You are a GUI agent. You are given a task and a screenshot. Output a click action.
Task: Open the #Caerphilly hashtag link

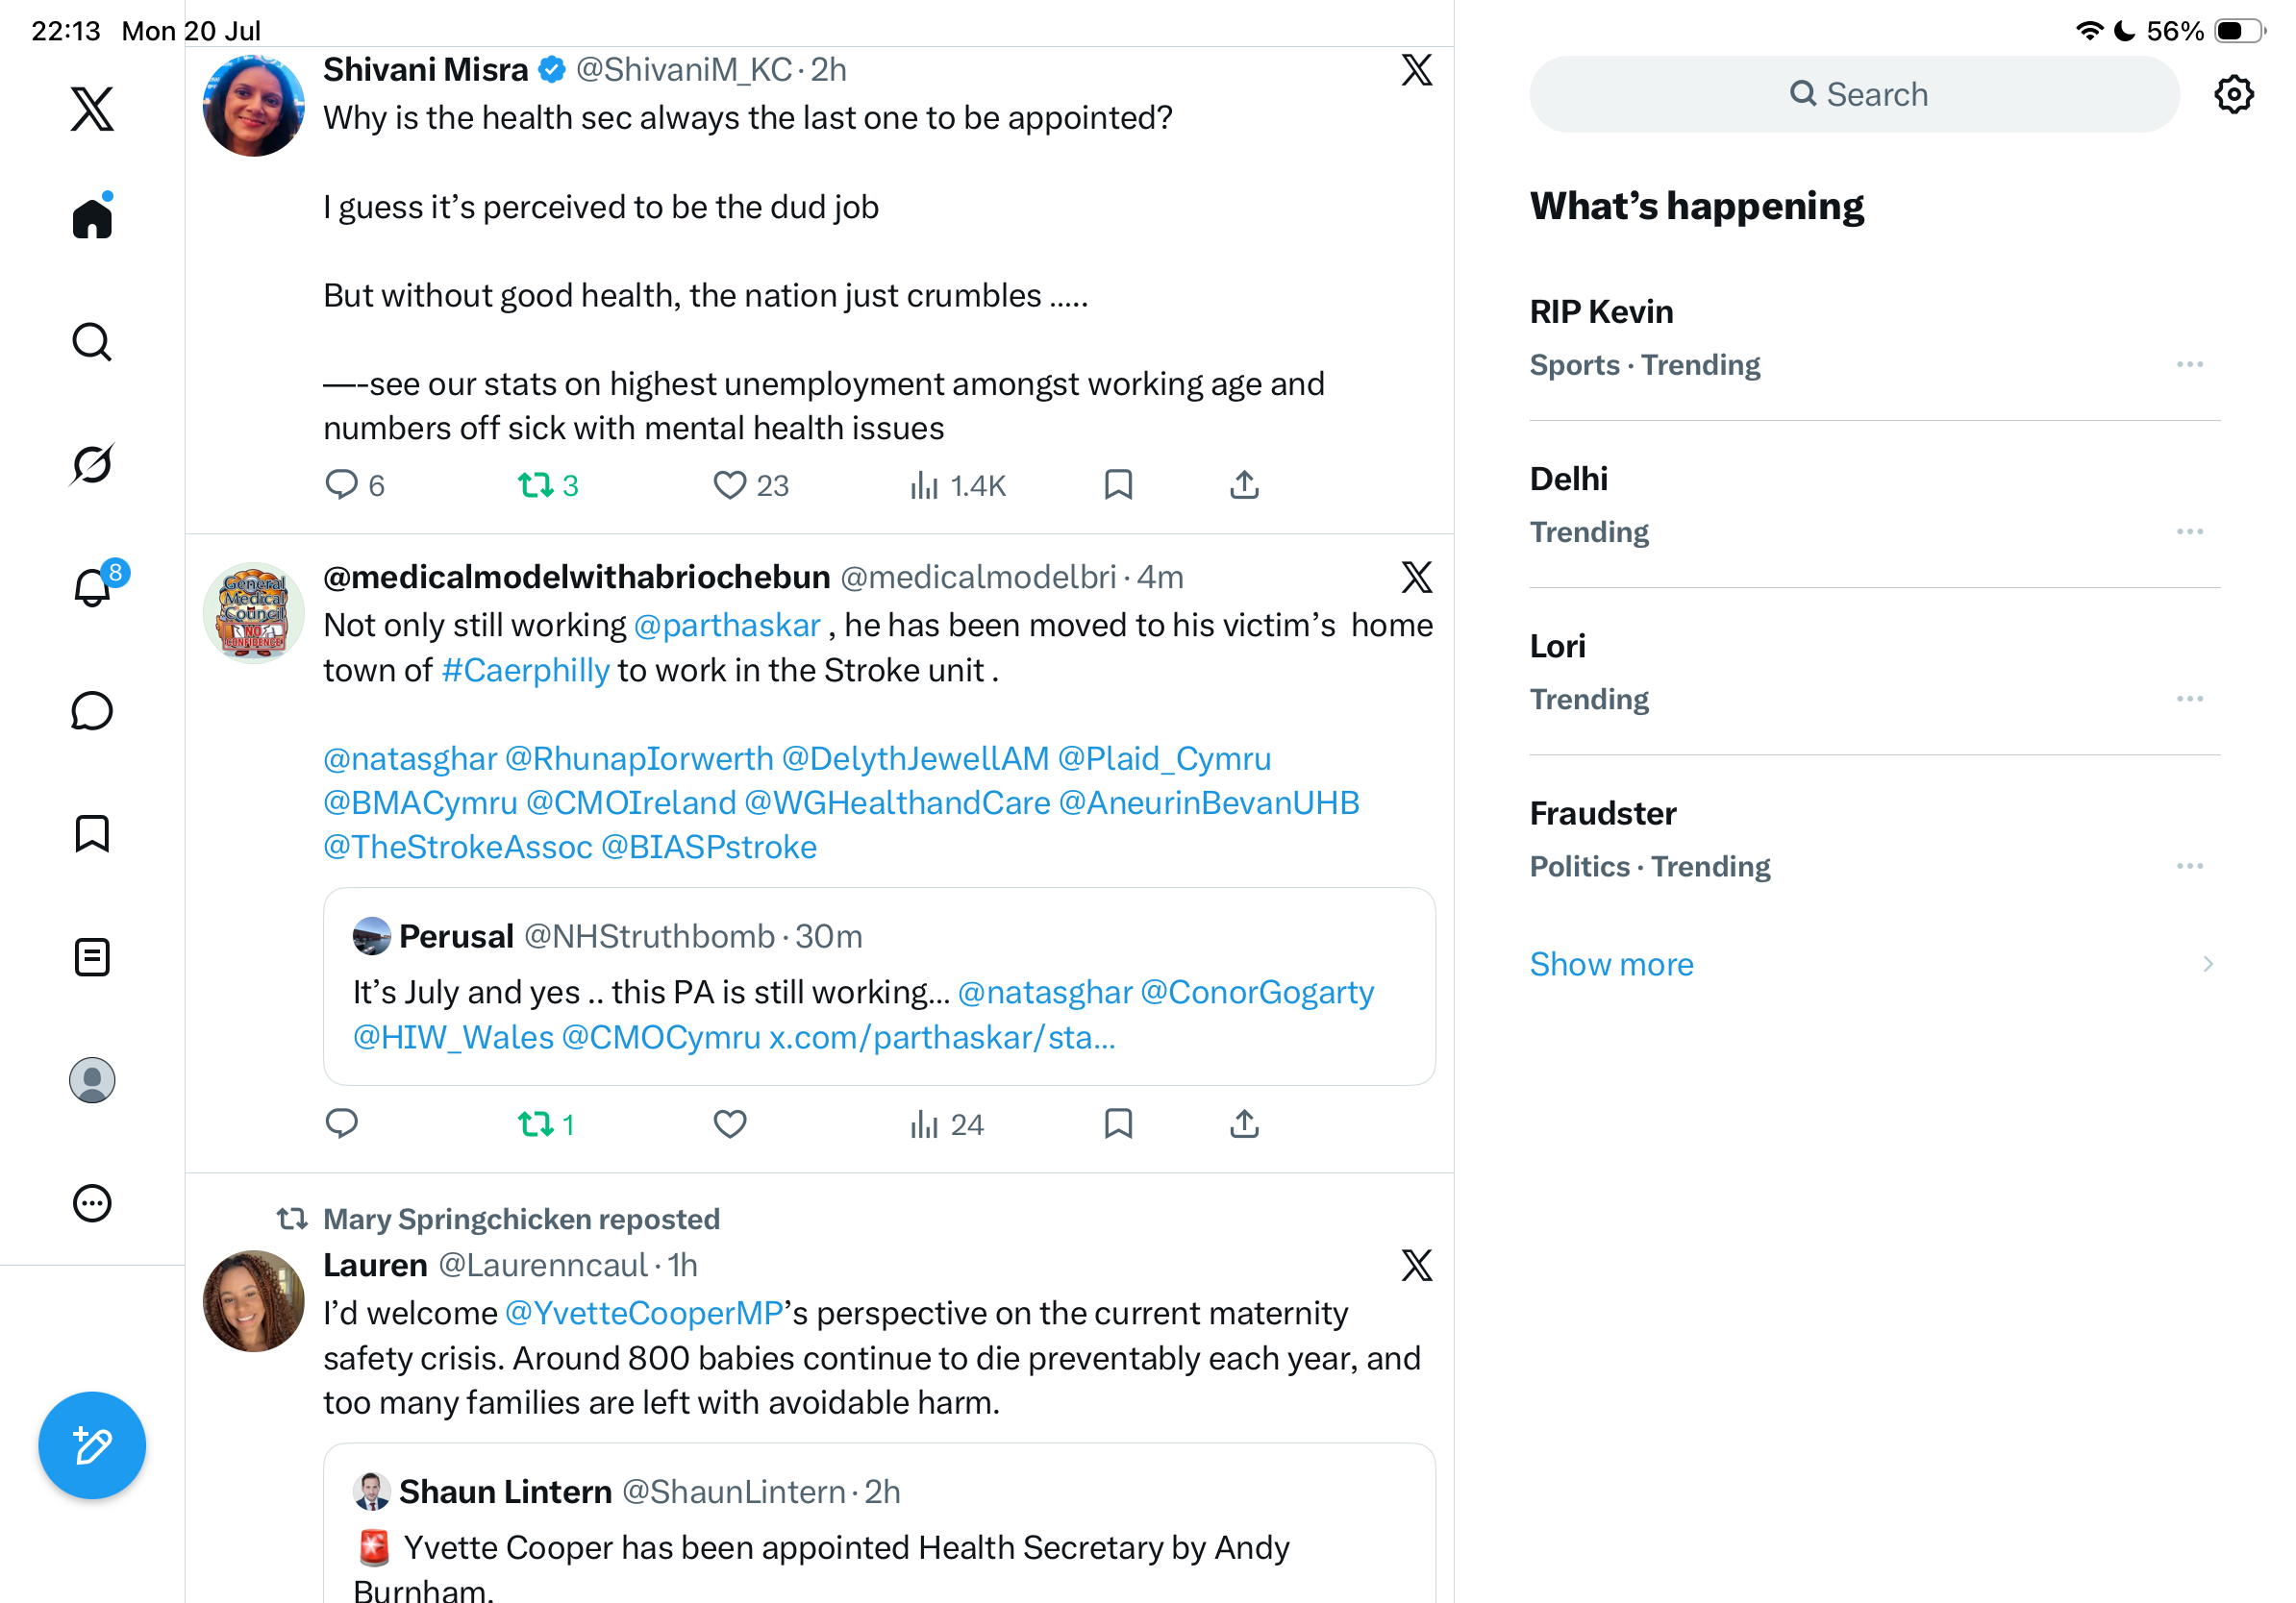click(525, 671)
